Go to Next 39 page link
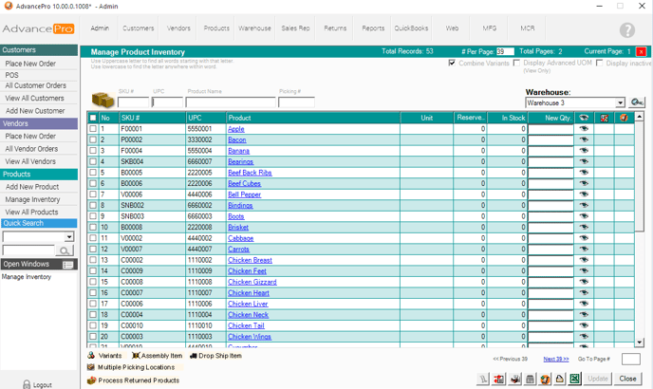The image size is (653, 389). tap(555, 360)
